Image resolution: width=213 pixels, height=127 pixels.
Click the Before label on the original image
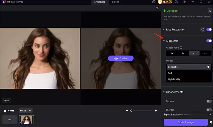tap(7, 100)
